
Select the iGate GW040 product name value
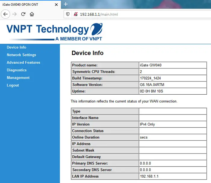pyautogui.click(x=151, y=65)
